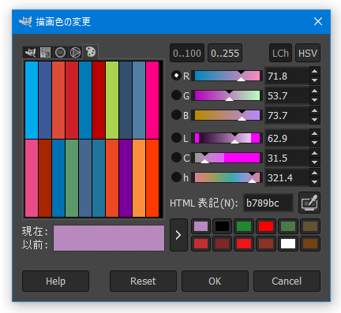The image size is (341, 313).
Task: Add current color to history with arrow button
Action: pyautogui.click(x=178, y=235)
